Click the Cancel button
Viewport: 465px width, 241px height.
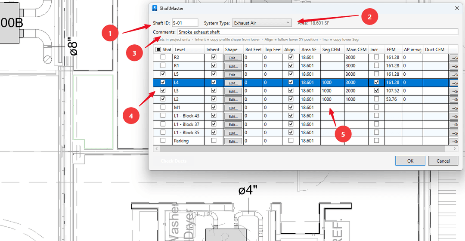tap(443, 161)
